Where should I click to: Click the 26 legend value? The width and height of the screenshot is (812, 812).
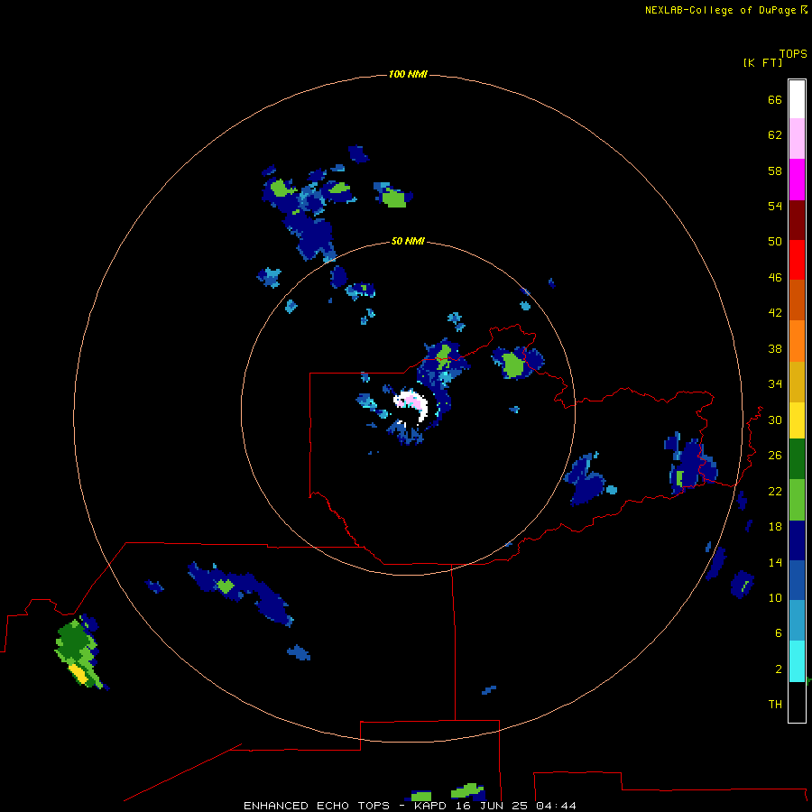click(x=775, y=456)
